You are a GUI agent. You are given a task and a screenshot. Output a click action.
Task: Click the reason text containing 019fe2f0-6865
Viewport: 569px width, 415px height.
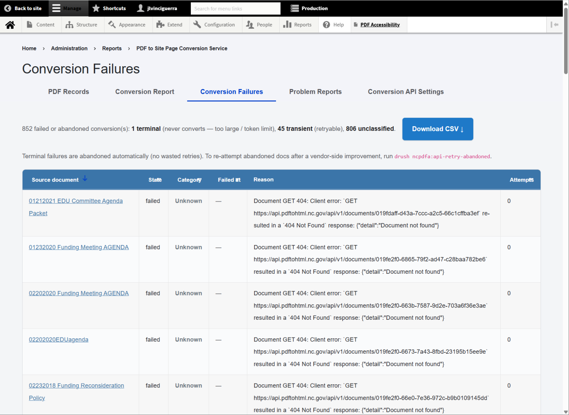coord(371,260)
